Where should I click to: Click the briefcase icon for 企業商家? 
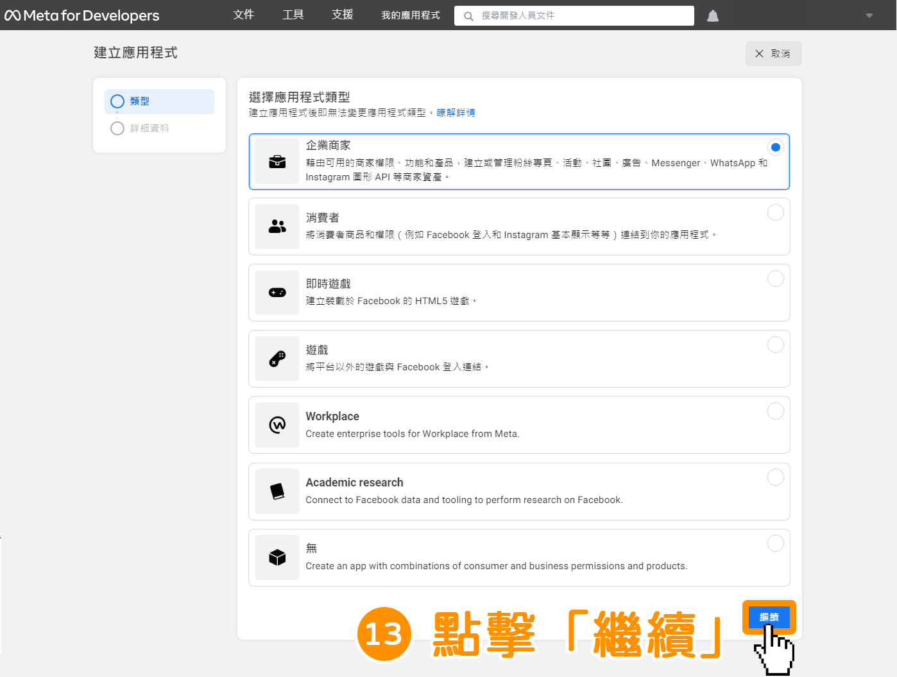coord(277,162)
